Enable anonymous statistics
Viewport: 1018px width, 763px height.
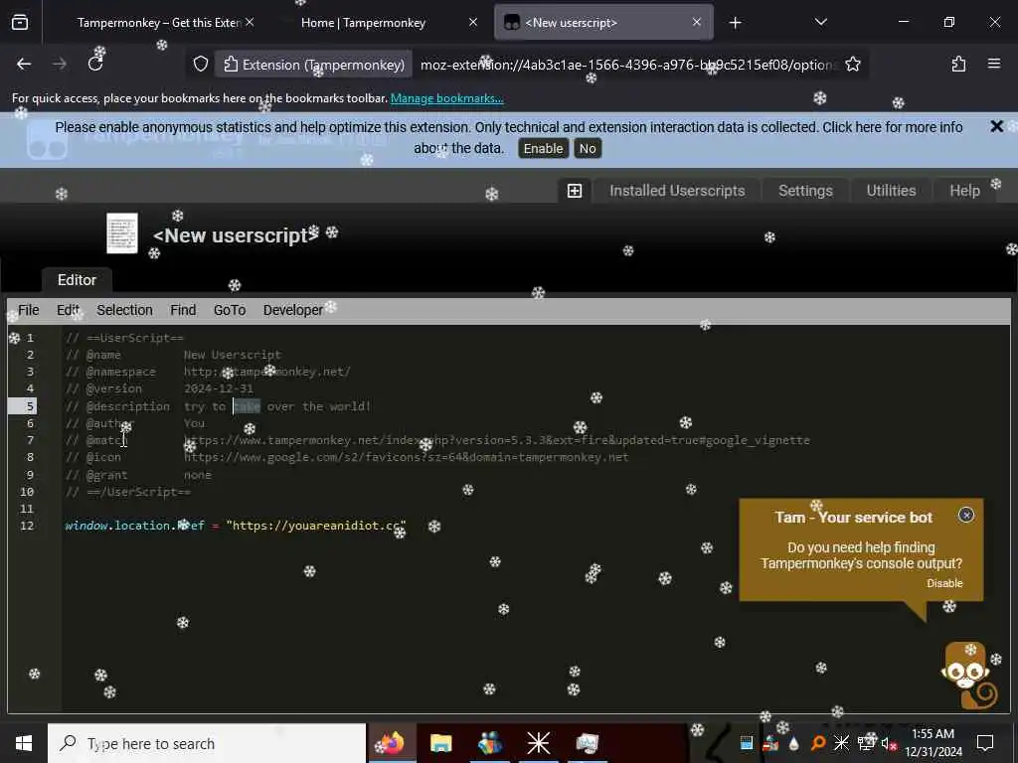click(543, 149)
